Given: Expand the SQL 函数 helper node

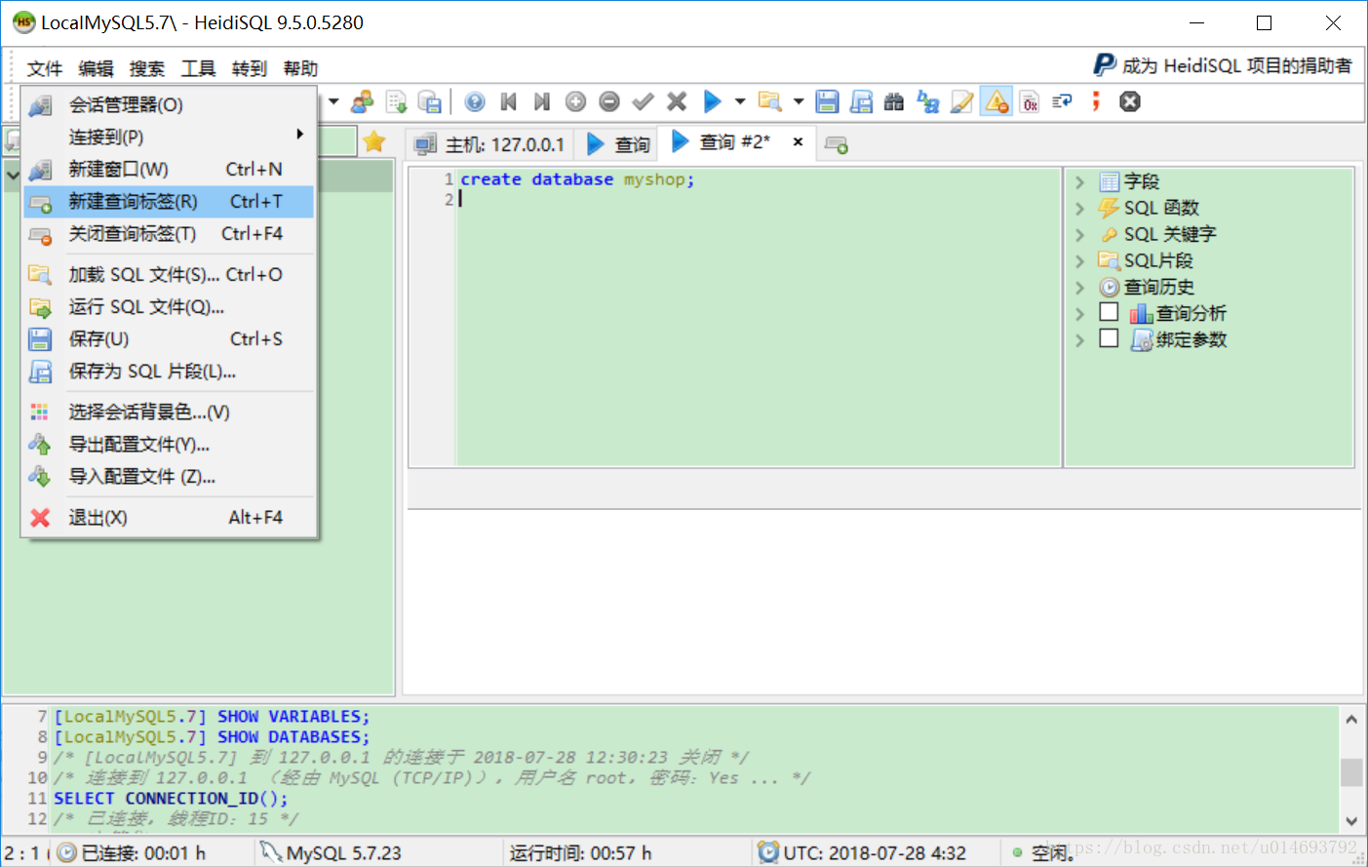Looking at the screenshot, I should (1079, 209).
